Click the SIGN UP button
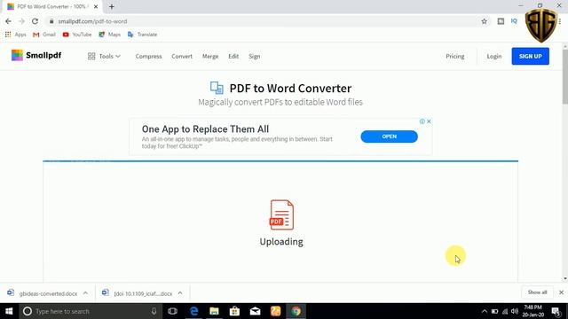The width and height of the screenshot is (568, 319). 531,56
